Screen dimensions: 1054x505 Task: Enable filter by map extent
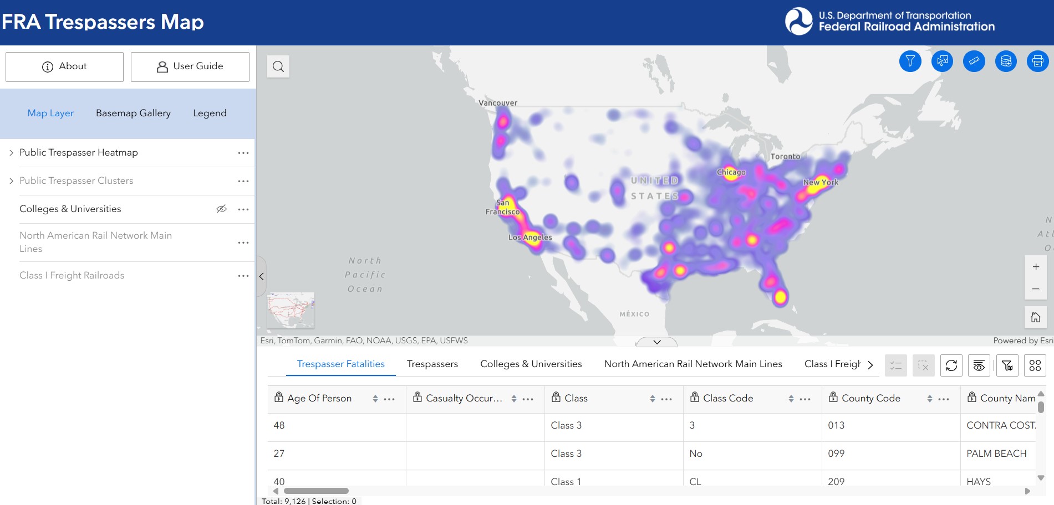[1007, 365]
